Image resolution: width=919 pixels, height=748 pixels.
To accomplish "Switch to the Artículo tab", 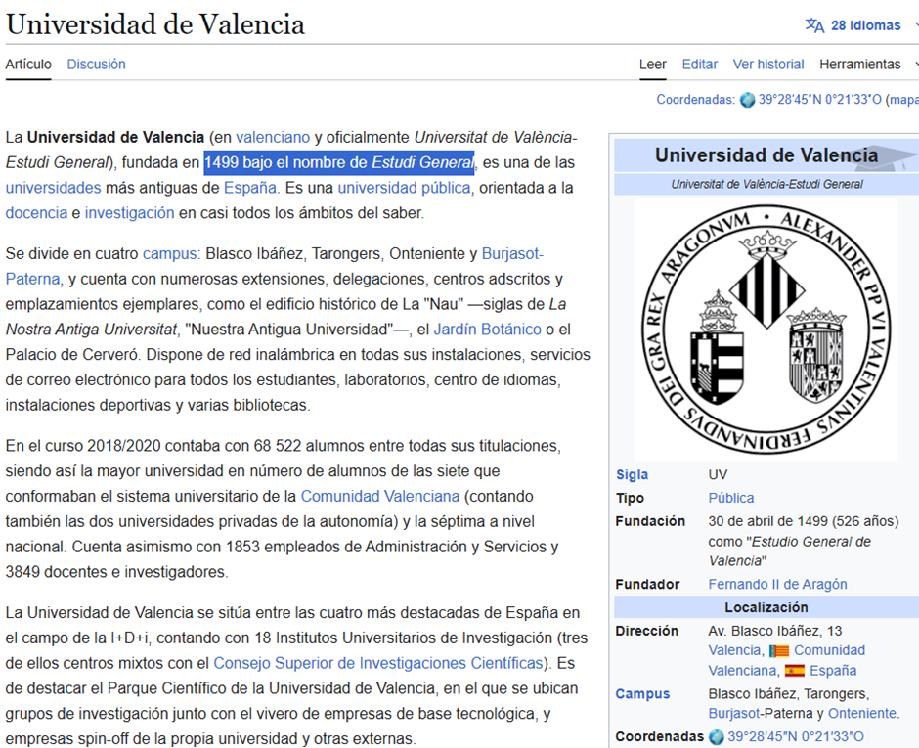I will point(28,65).
